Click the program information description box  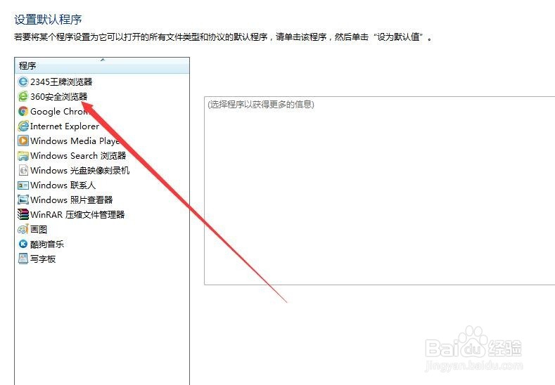(379, 190)
